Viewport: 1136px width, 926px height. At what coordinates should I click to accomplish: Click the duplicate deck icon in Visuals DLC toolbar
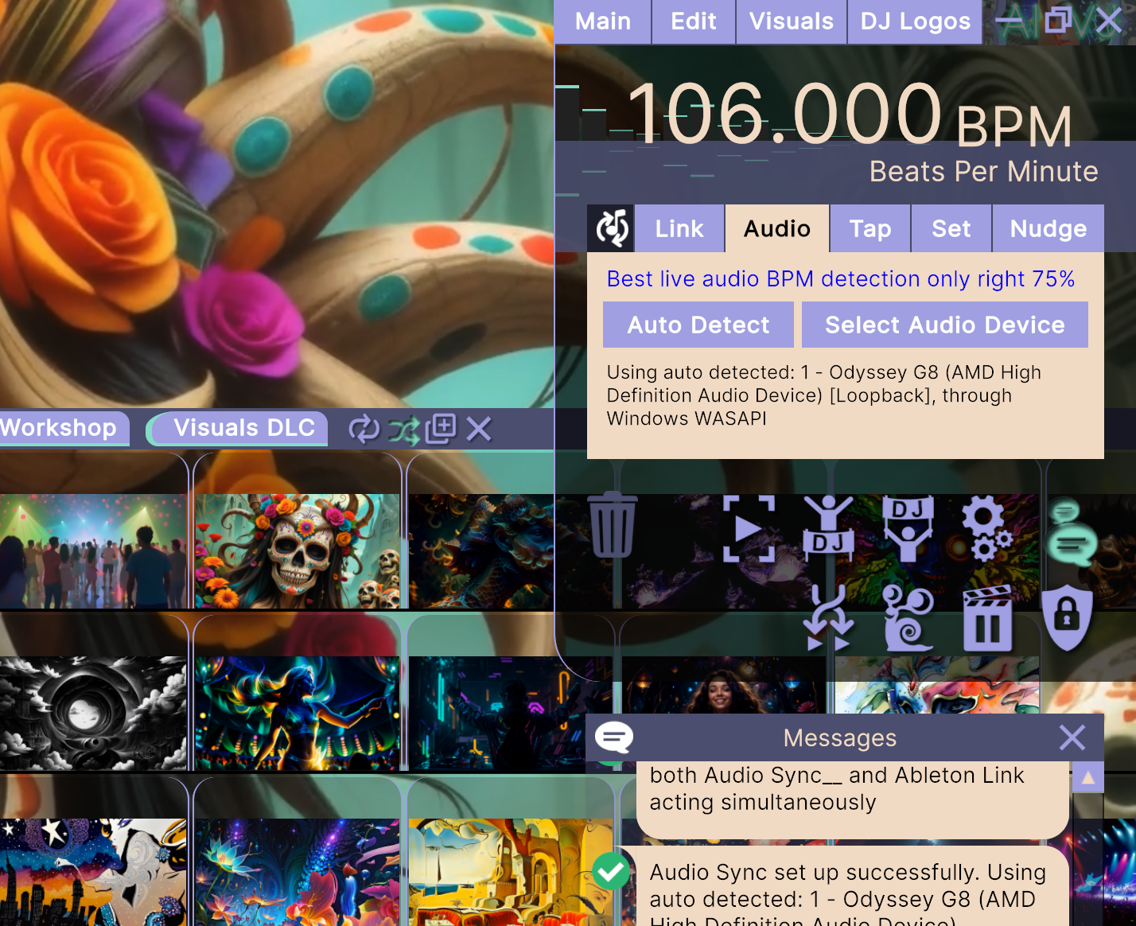pos(441,428)
